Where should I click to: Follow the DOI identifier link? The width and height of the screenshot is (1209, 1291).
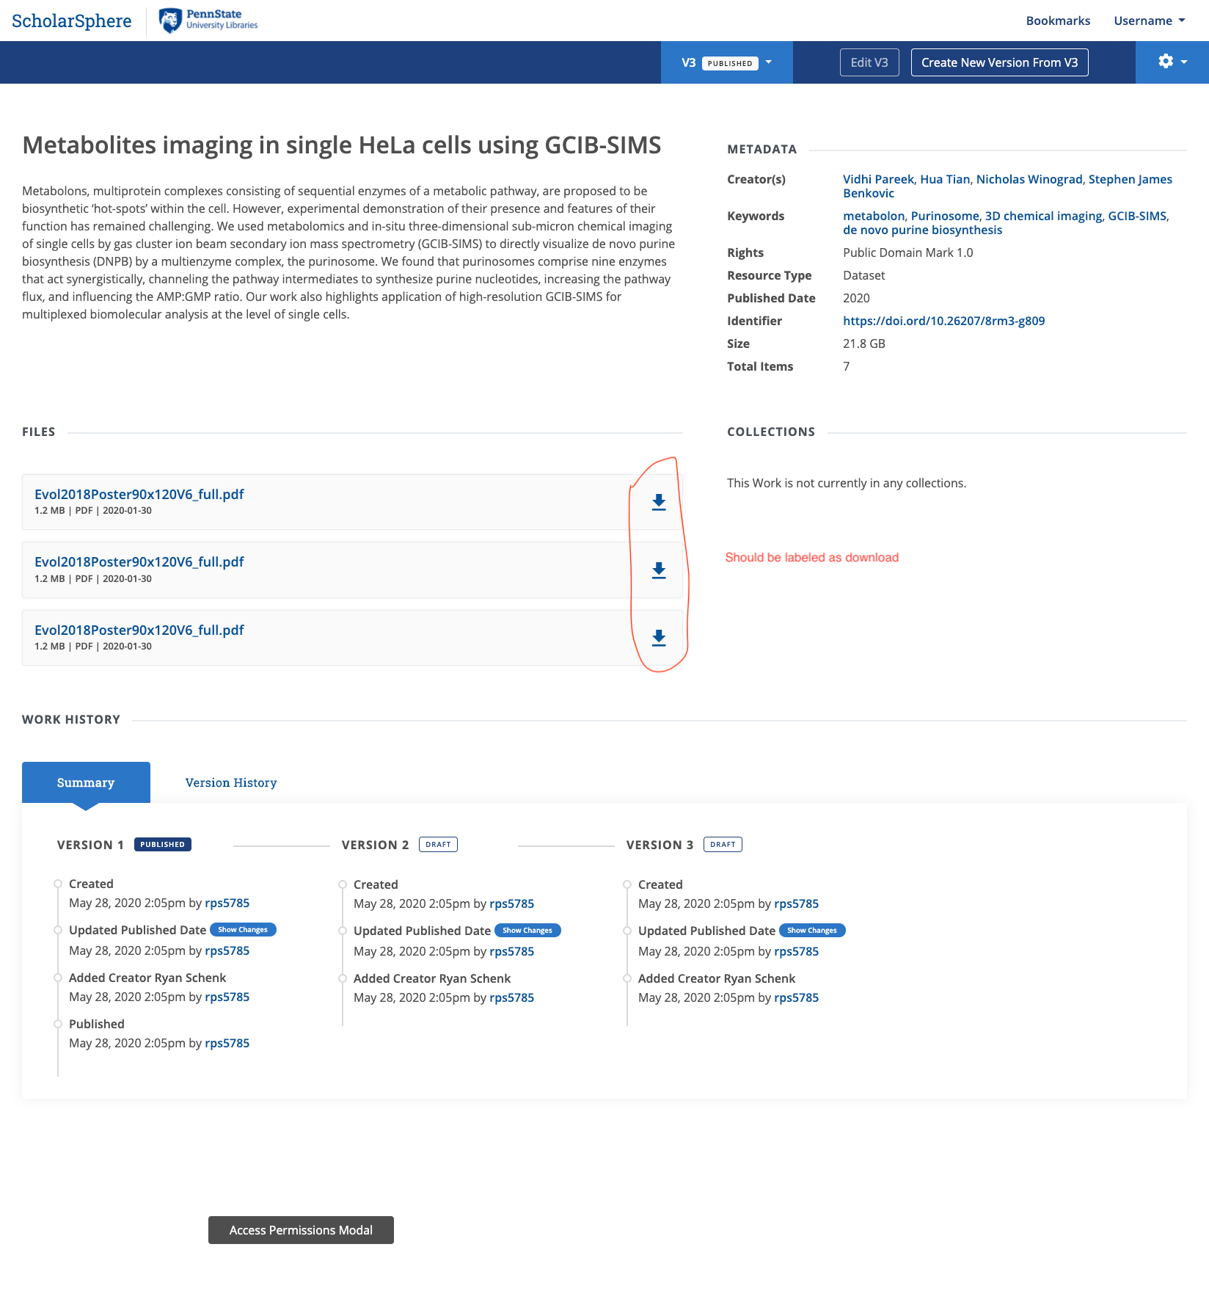(x=943, y=321)
